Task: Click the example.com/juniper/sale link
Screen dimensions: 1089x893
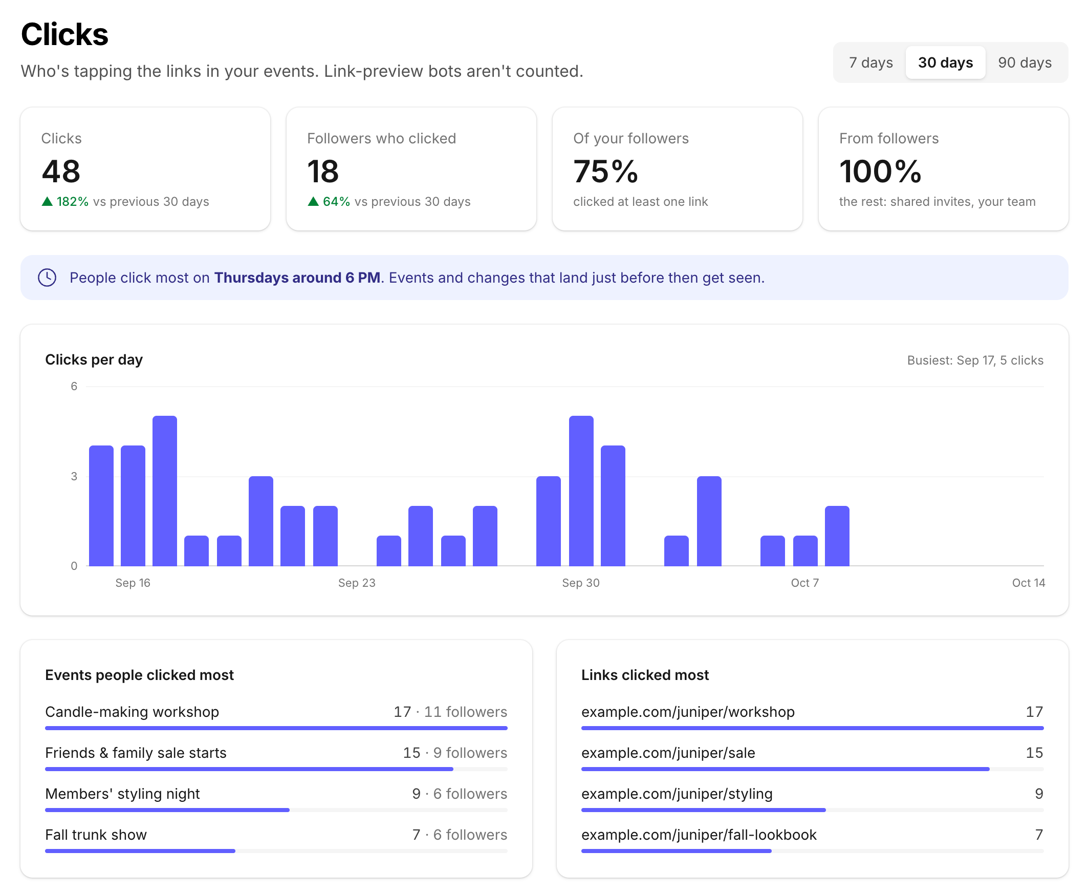Action: (668, 753)
